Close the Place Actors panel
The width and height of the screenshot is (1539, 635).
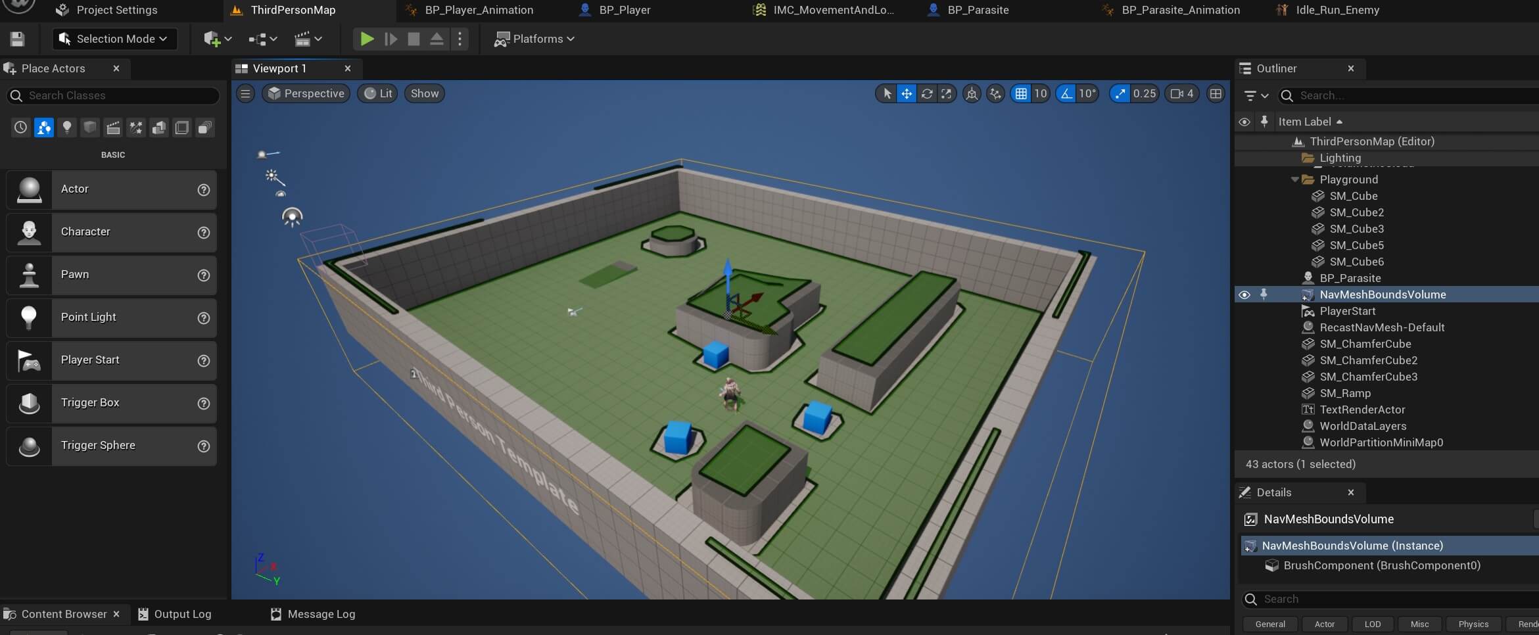[x=116, y=68]
